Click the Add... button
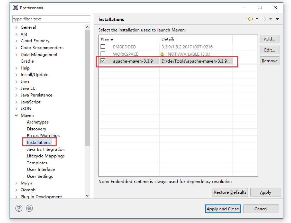 [269, 39]
